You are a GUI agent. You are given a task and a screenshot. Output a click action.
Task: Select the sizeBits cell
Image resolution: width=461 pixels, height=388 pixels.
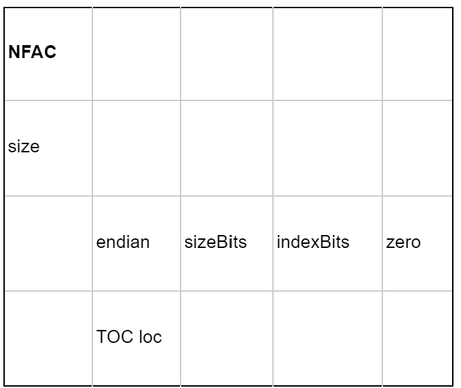pyautogui.click(x=226, y=242)
